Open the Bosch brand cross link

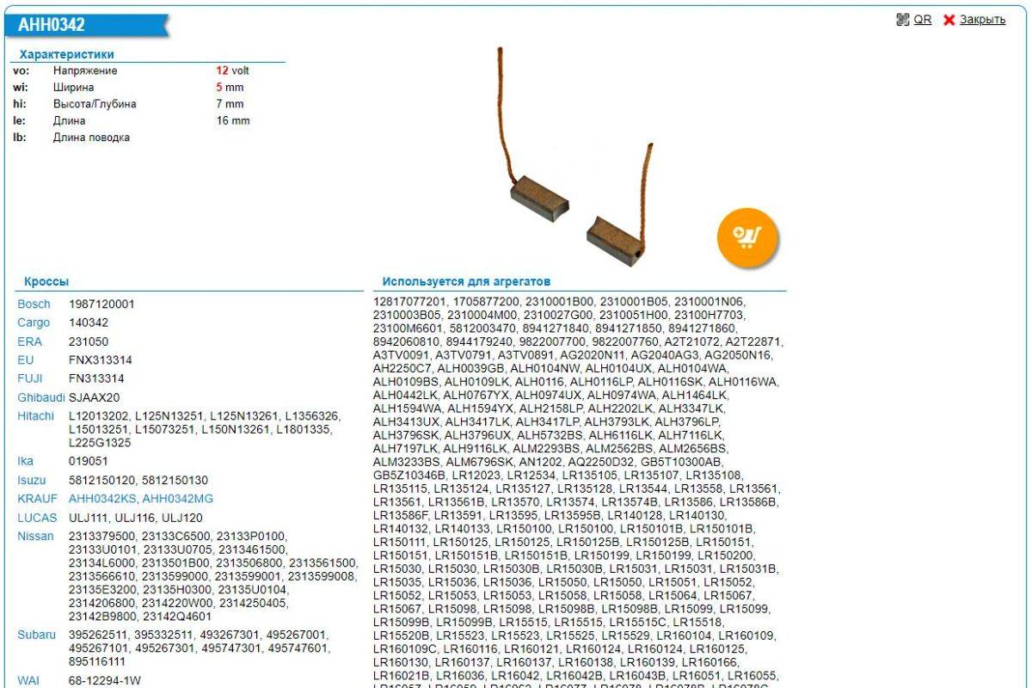tap(34, 304)
